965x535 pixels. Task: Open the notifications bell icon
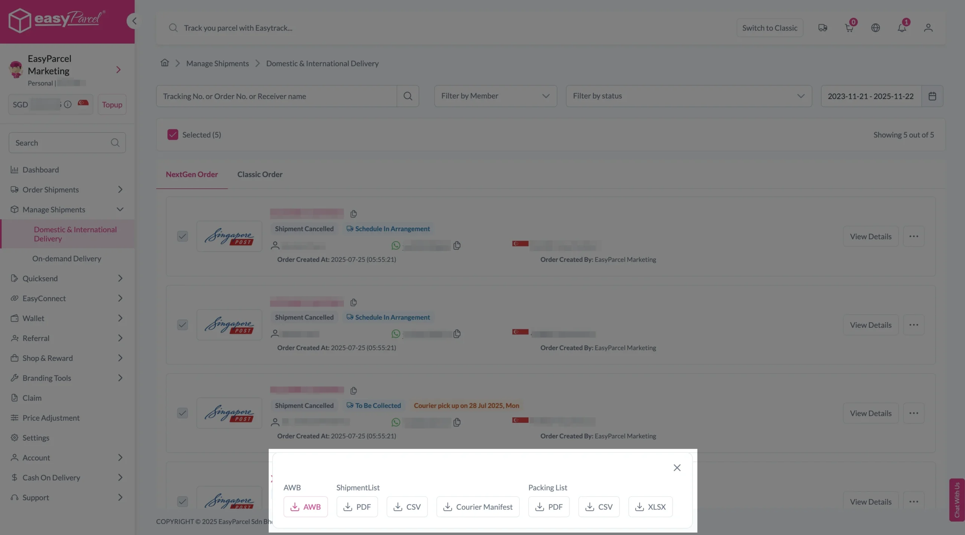[902, 28]
